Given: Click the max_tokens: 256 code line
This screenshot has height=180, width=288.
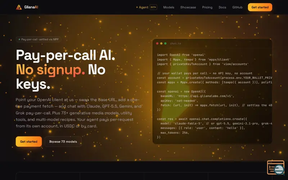Looking at the screenshot, I should pos(175,132).
